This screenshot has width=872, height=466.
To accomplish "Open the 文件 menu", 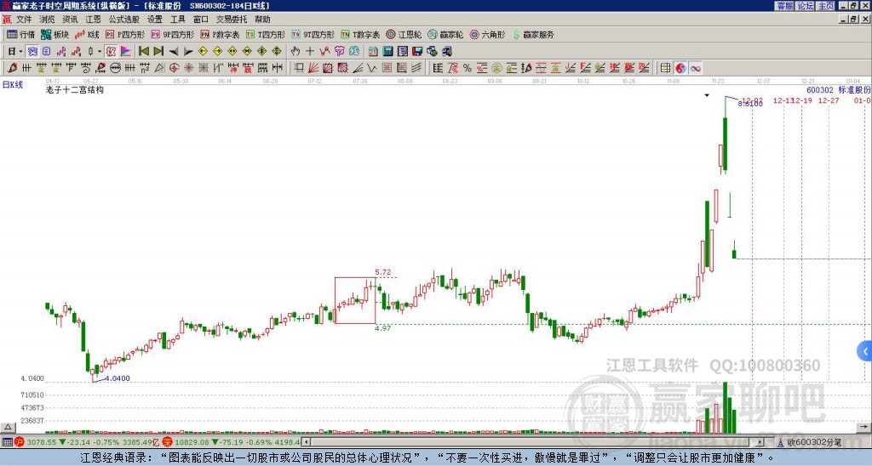I will 24,20.
